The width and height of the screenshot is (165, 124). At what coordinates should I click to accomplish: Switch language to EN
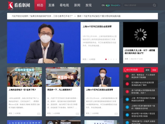click(103, 5)
